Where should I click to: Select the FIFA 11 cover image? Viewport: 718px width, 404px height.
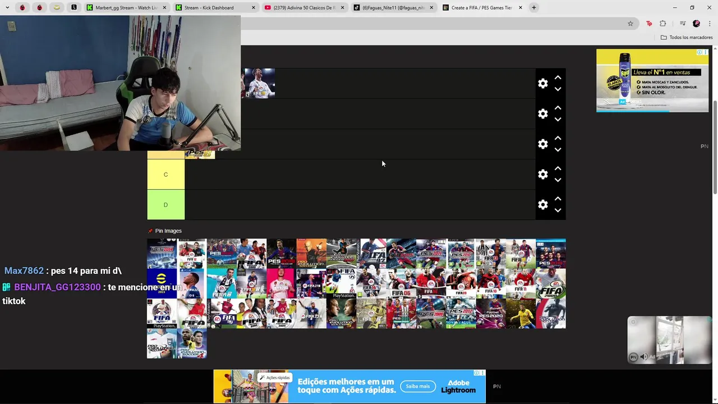521,283
